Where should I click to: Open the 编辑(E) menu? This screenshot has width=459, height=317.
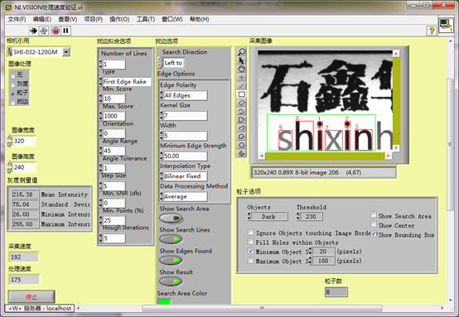coord(42,19)
